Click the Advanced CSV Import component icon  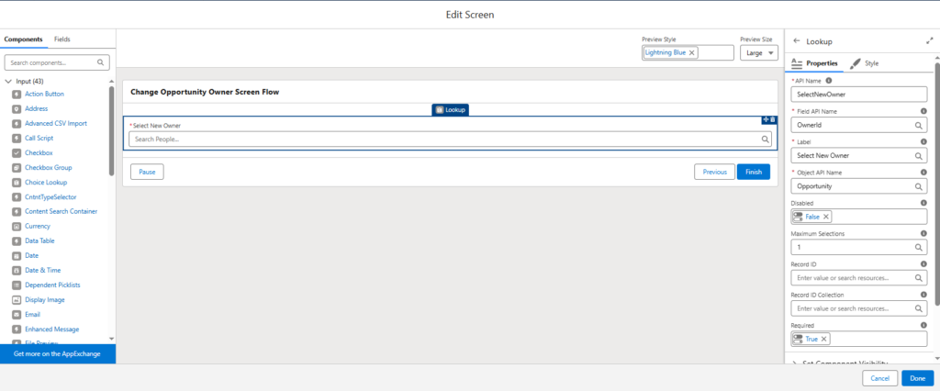tap(17, 124)
